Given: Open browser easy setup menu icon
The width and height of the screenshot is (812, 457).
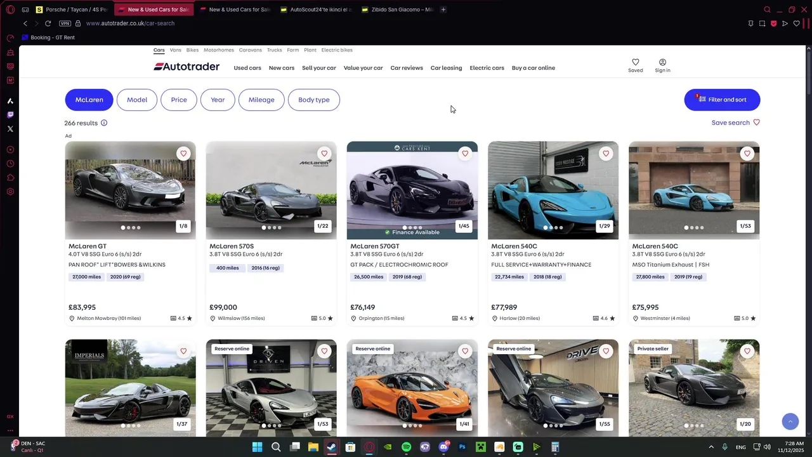Looking at the screenshot, I should pyautogui.click(x=806, y=23).
